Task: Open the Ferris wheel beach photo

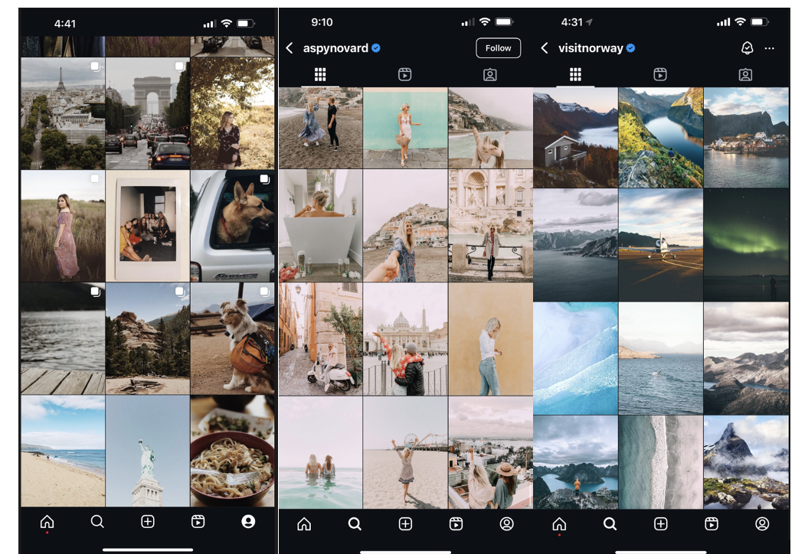Action: [405, 453]
